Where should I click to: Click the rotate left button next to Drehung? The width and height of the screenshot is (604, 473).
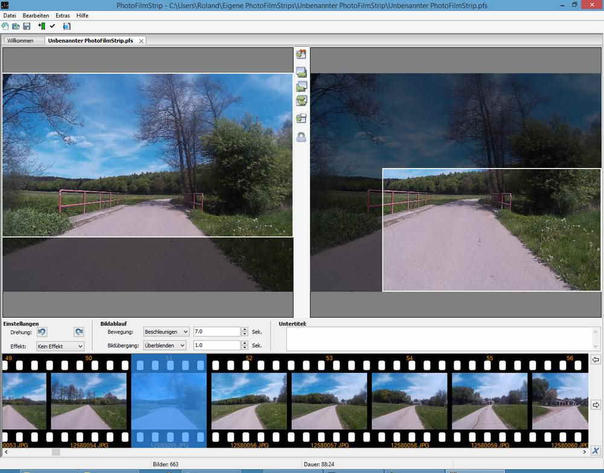click(x=42, y=332)
